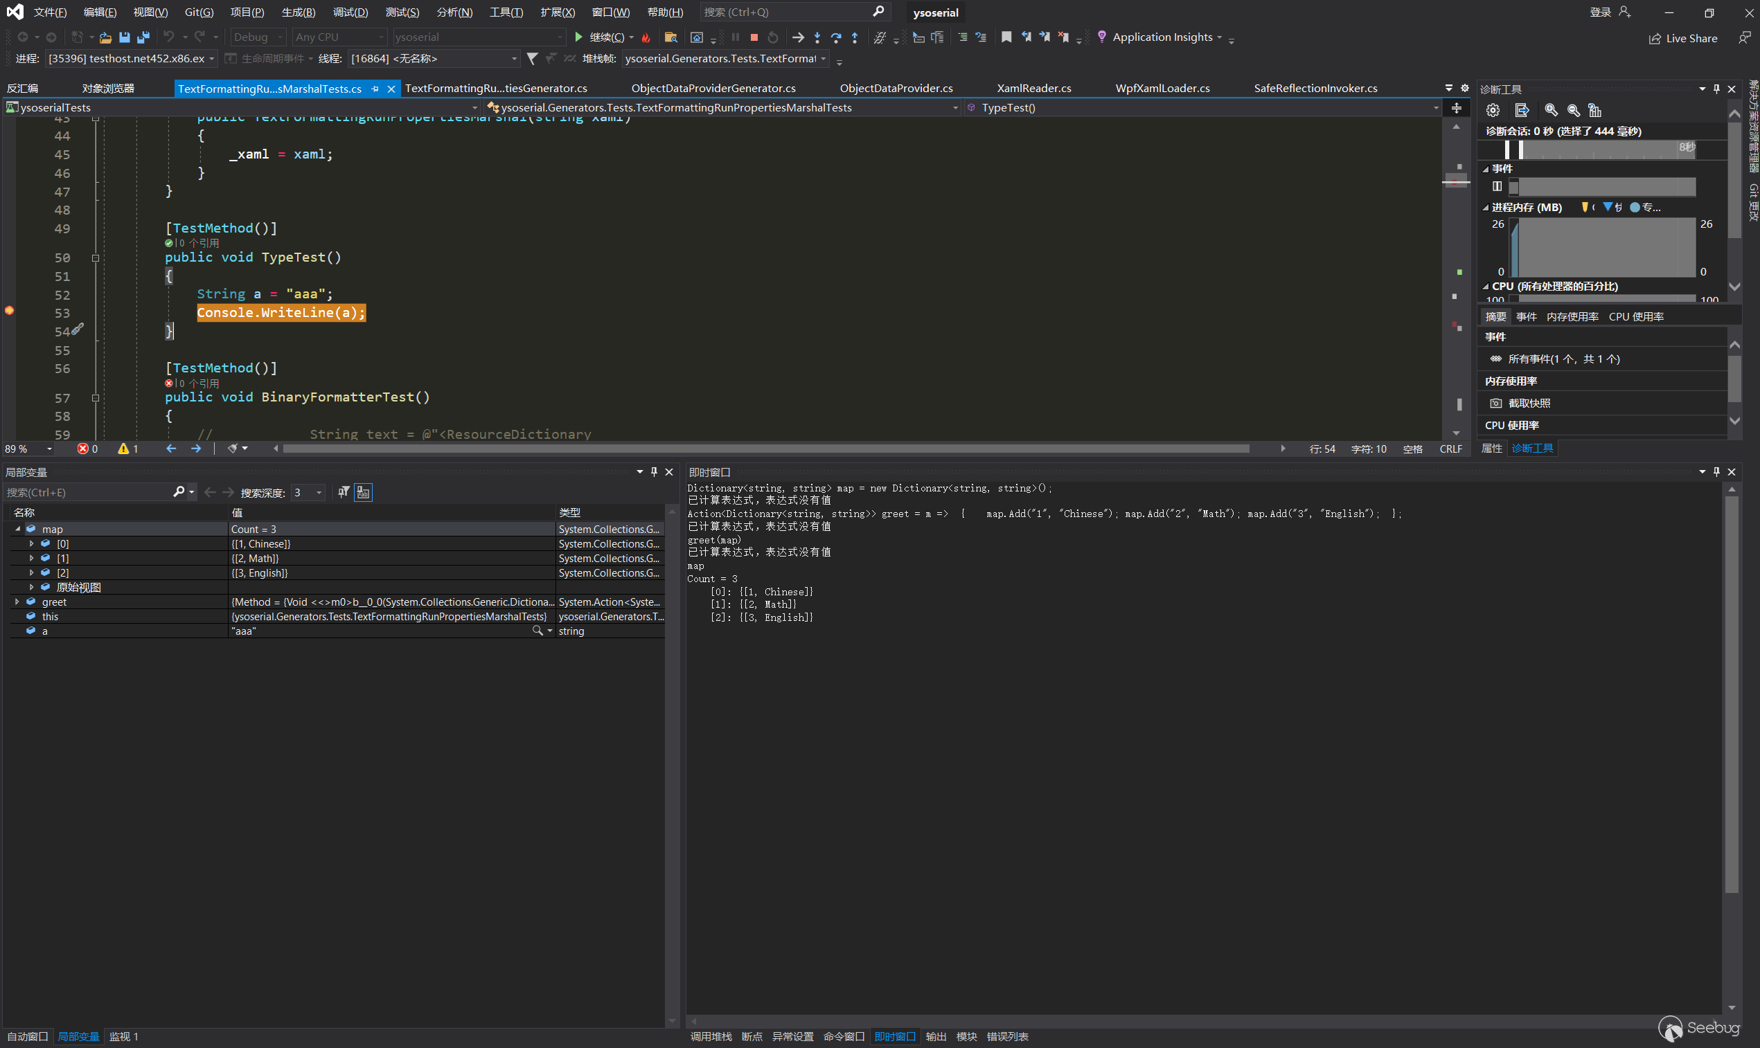1760x1048 pixels.
Task: Click the diagnostics zoom in icon
Action: tap(1551, 110)
